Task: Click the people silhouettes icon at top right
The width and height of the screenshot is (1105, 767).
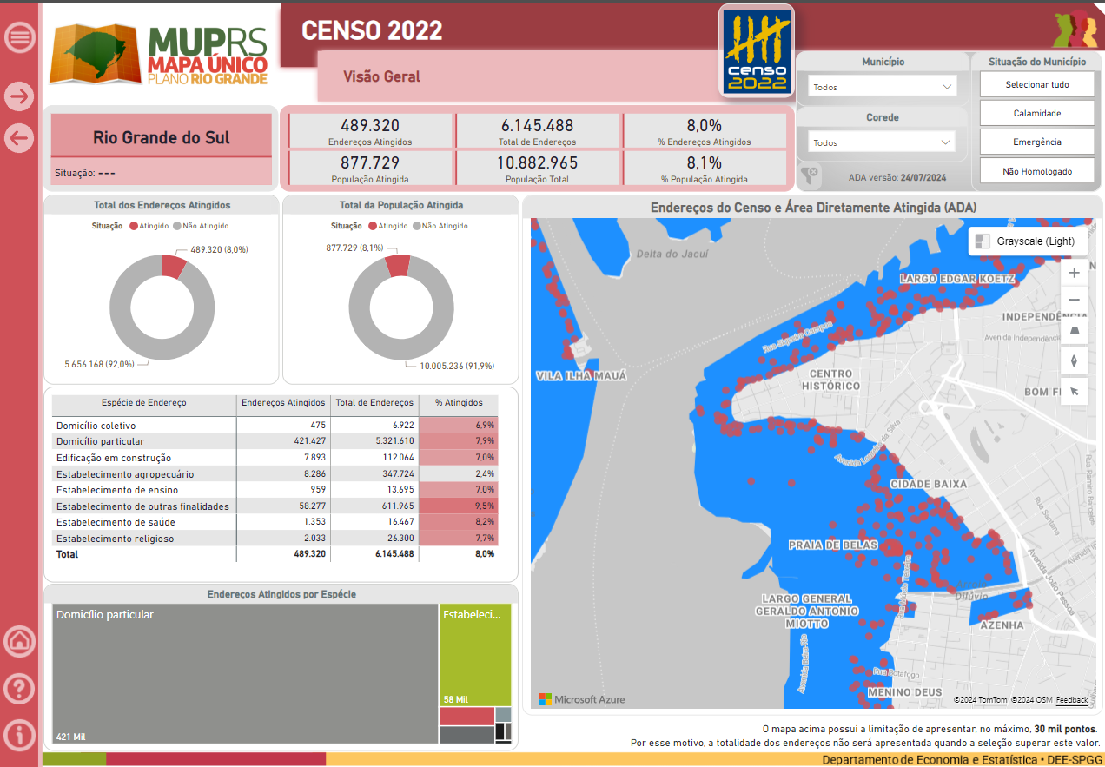Action: (1075, 29)
